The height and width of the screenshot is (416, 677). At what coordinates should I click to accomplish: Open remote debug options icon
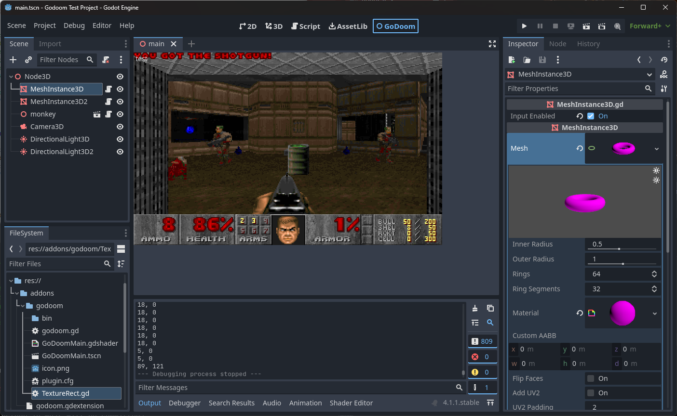click(x=571, y=26)
